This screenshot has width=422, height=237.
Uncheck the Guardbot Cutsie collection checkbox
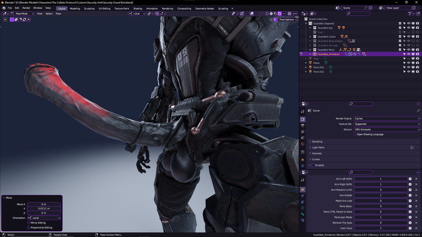tap(400, 37)
